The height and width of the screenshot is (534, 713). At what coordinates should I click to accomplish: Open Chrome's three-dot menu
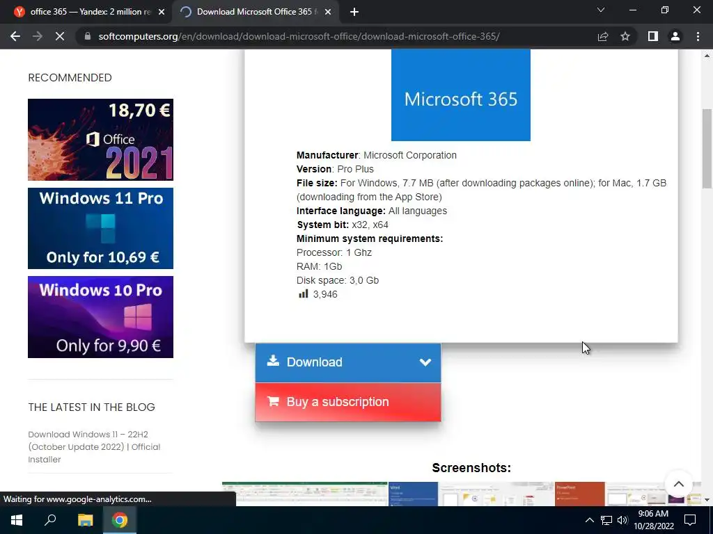coord(698,36)
